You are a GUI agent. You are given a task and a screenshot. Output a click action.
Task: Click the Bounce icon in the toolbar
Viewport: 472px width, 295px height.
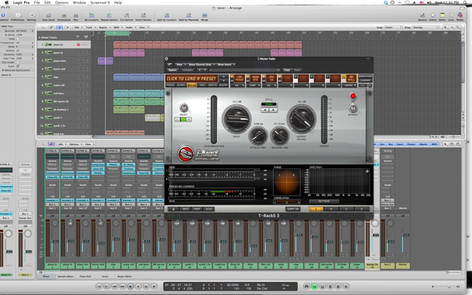point(422,15)
